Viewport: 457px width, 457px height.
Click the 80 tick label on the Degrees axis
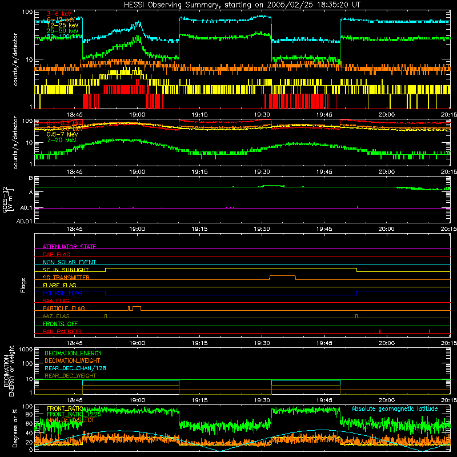(x=29, y=414)
